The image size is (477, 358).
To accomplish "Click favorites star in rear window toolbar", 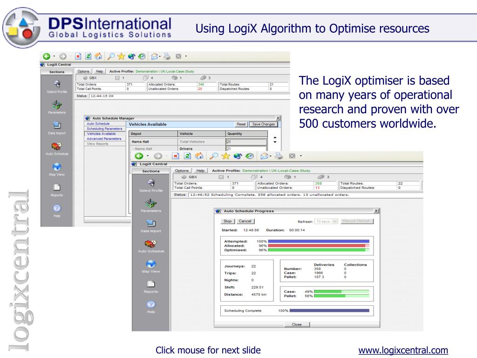I will [121, 56].
